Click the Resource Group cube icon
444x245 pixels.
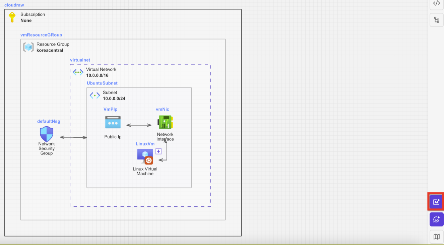tap(28, 47)
